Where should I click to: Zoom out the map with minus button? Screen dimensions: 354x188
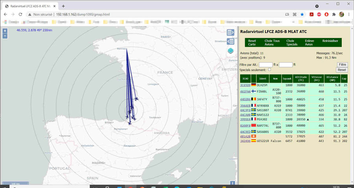[x=5, y=36]
